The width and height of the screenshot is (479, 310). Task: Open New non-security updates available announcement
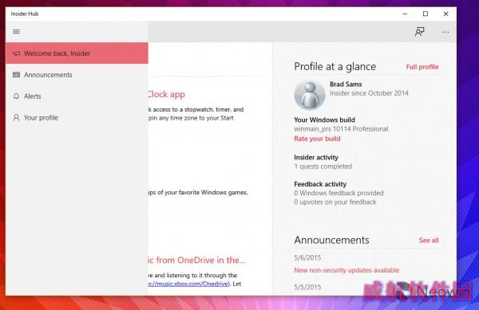[x=346, y=270]
